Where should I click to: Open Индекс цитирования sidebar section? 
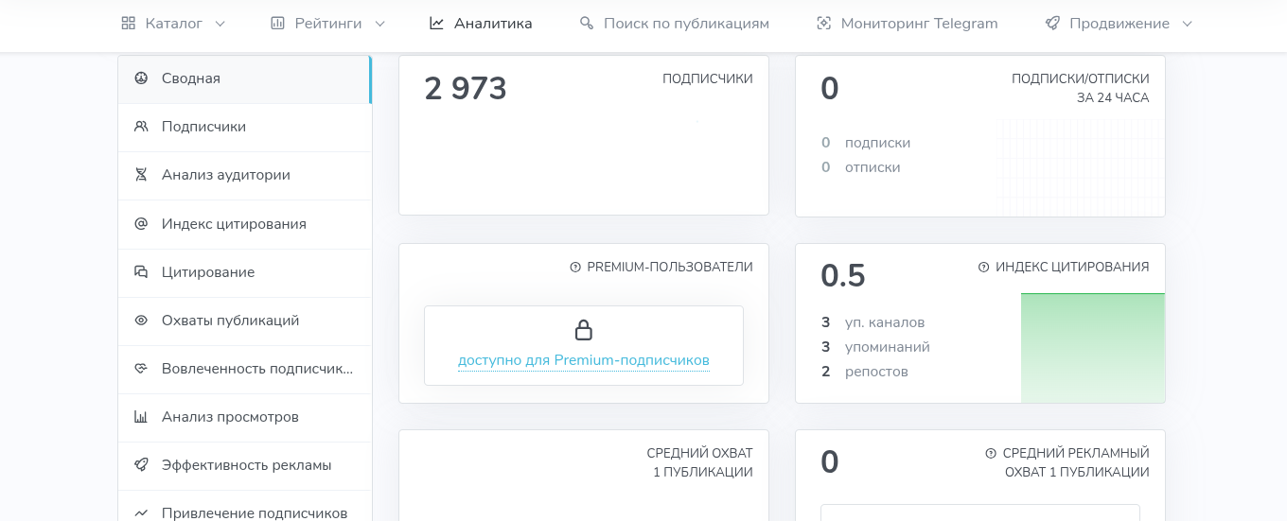[244, 224]
